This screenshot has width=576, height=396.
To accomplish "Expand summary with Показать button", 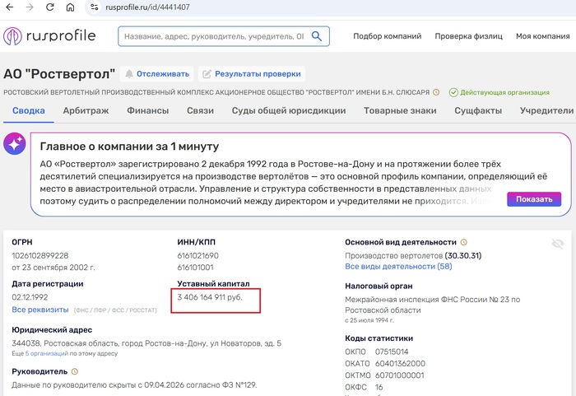I will (x=534, y=199).
